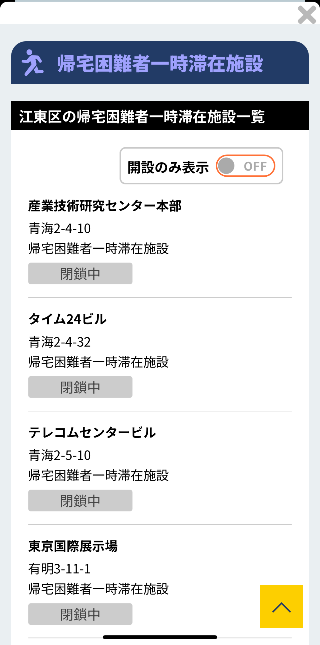Tap 閉鎖中 status under 産業技術研究センター本部
The image size is (320, 645).
80,274
